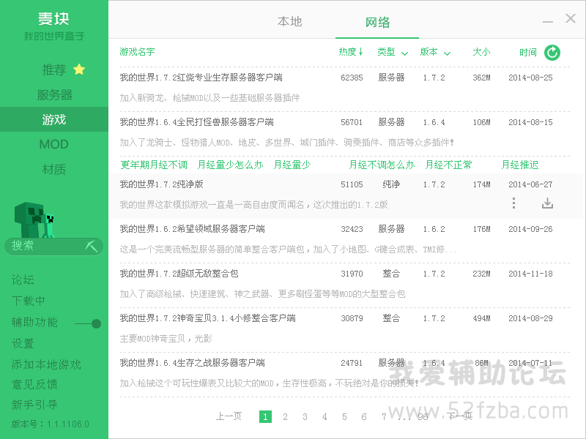Go to page 3

coord(305,416)
